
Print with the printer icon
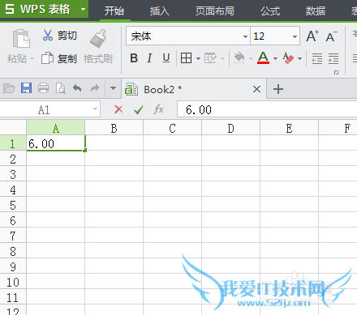pyautogui.click(x=43, y=88)
